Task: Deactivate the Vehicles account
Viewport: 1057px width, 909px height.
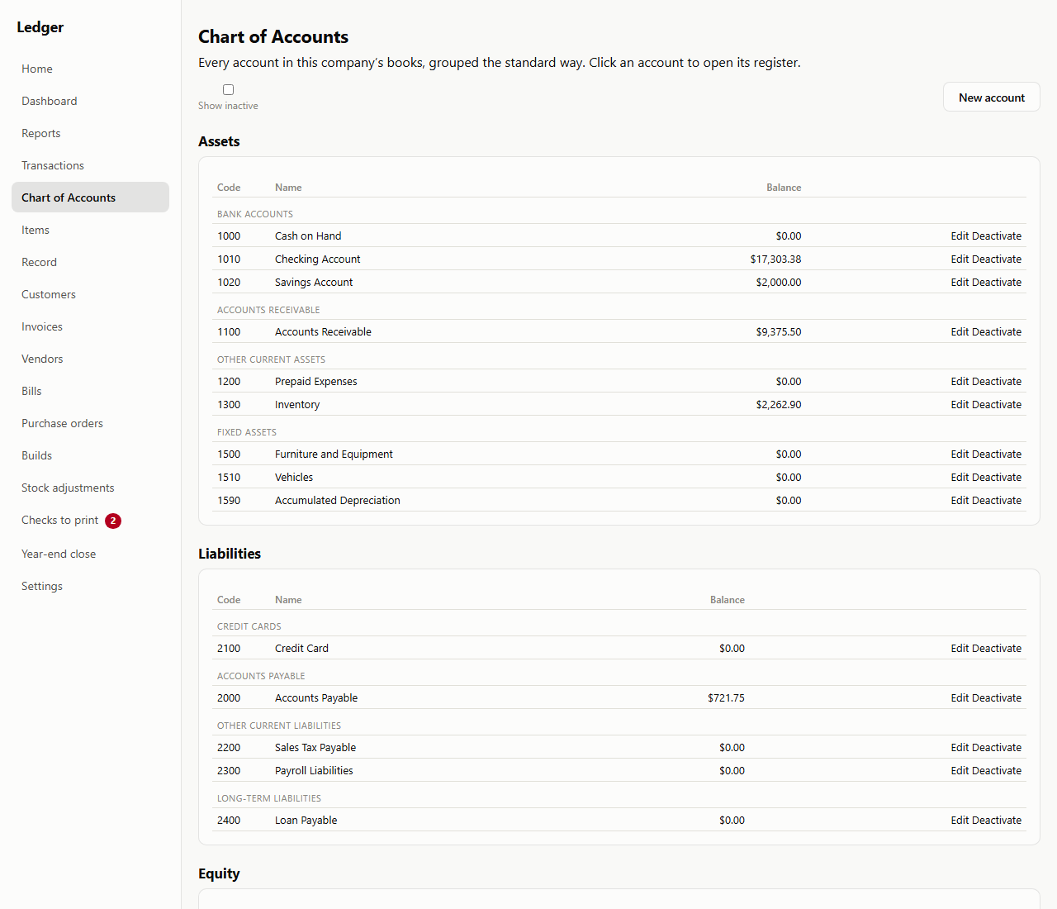Action: click(997, 477)
